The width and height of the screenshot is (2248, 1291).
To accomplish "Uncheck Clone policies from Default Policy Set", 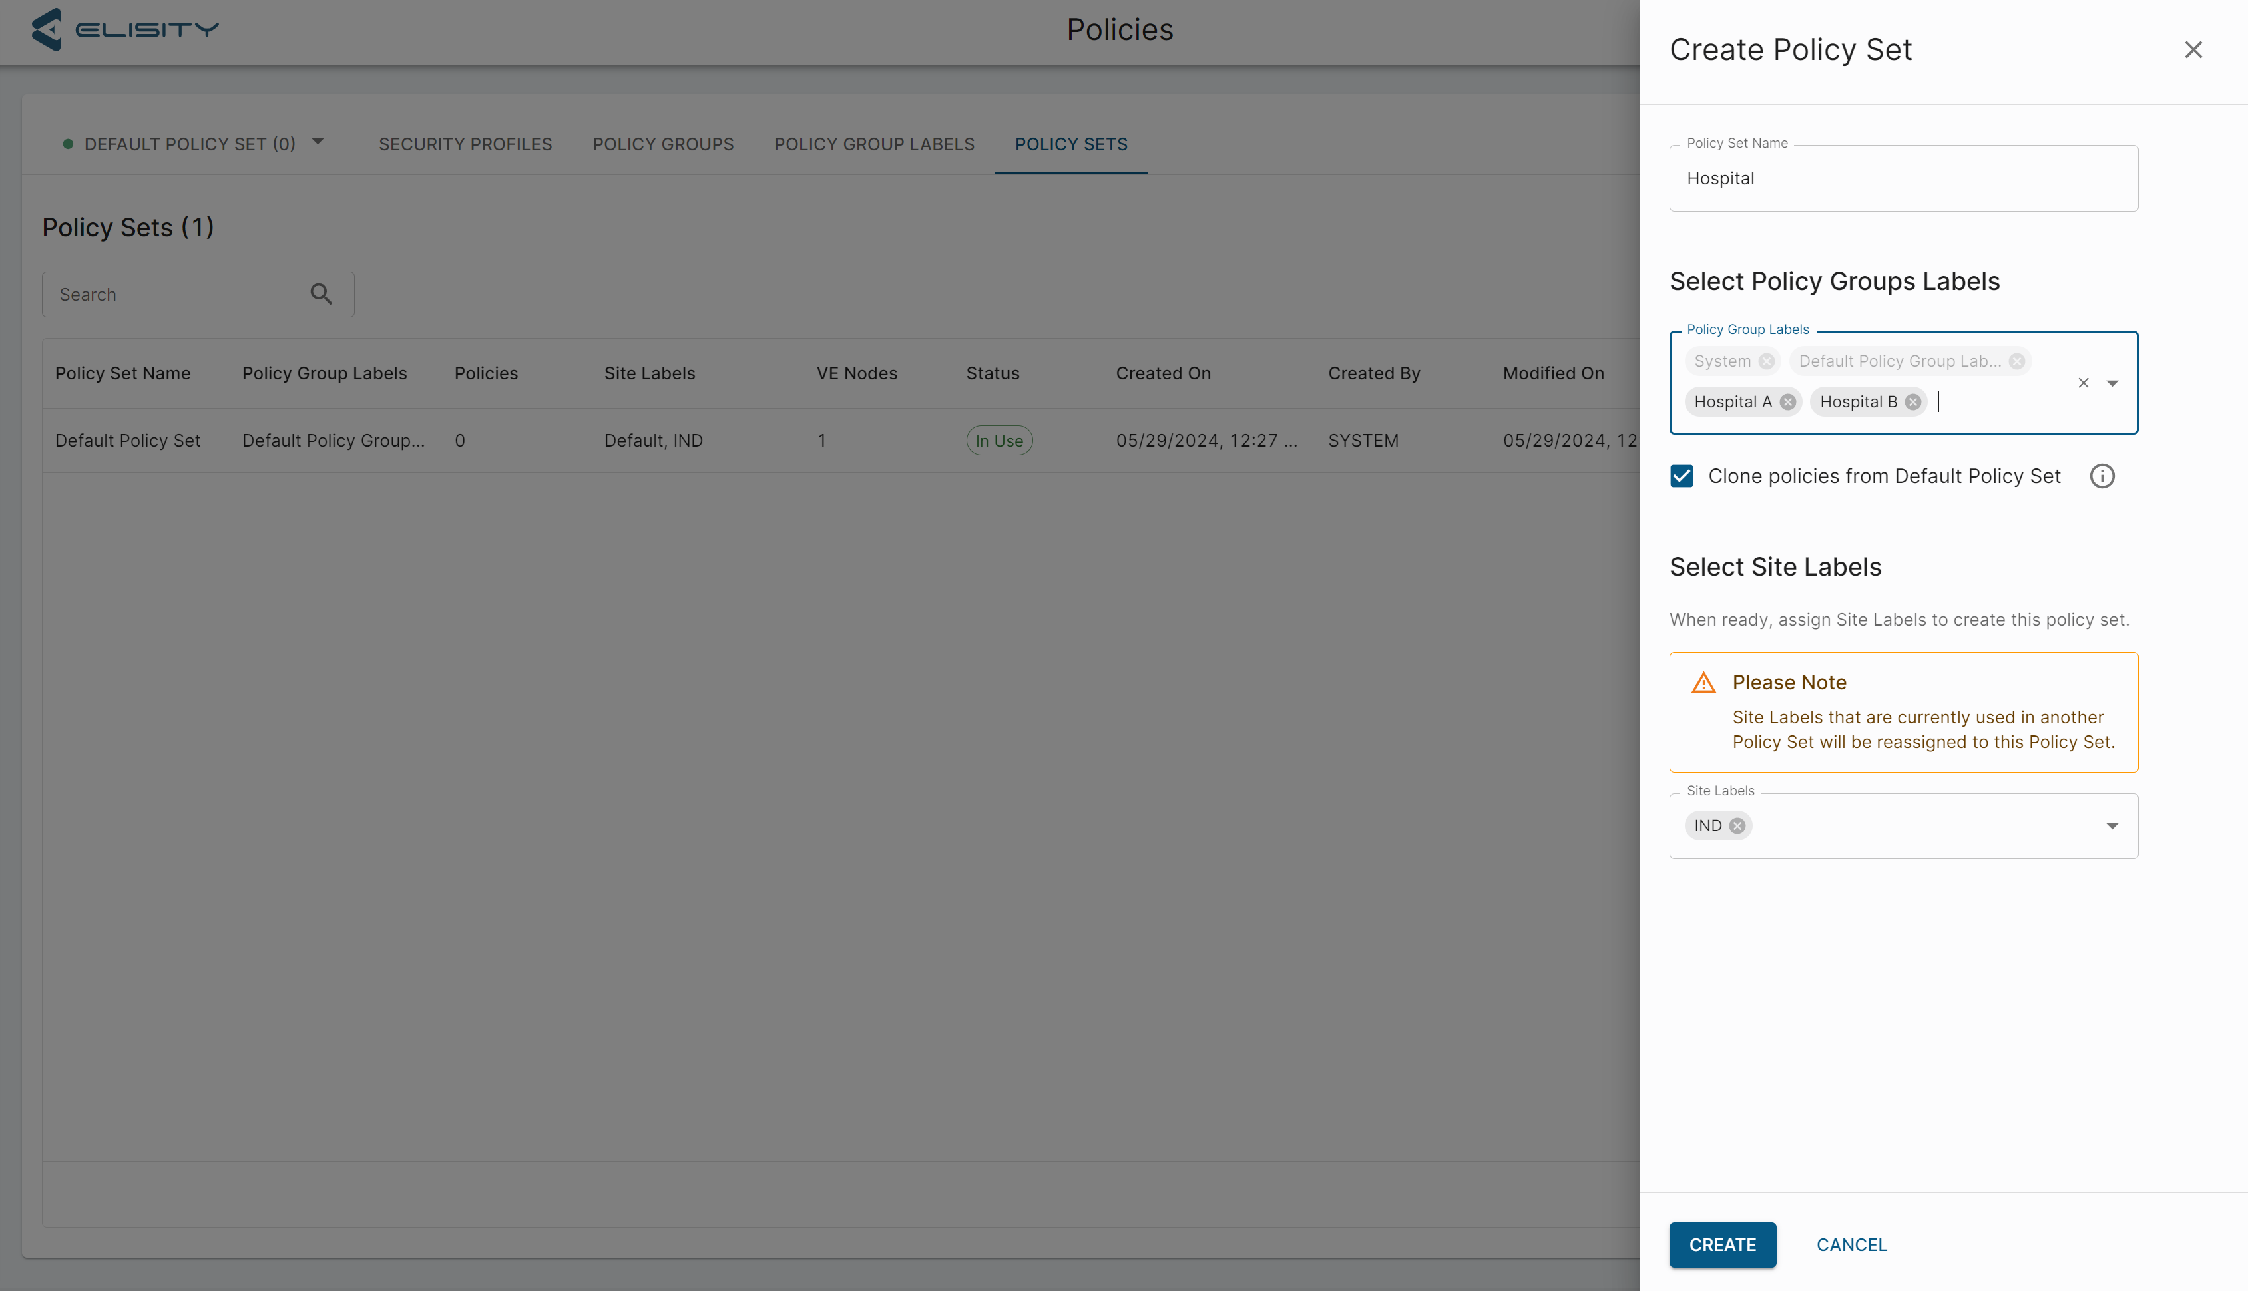I will coord(1682,476).
